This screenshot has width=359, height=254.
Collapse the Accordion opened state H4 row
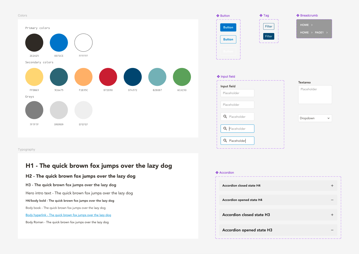(x=278, y=200)
